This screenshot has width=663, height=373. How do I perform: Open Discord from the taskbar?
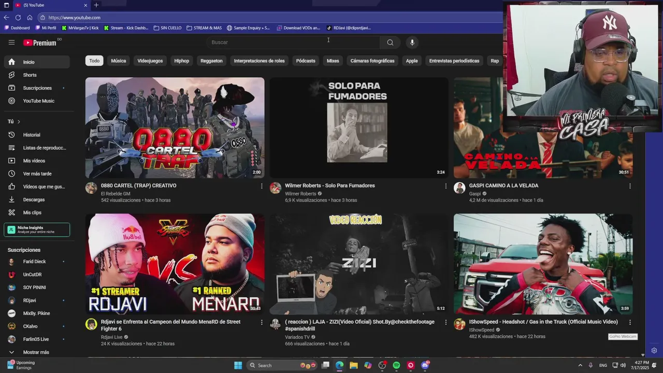point(425,365)
